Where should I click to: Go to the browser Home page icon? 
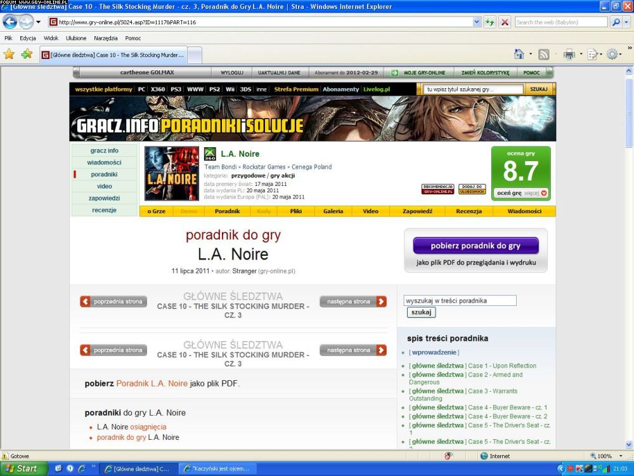tap(519, 55)
